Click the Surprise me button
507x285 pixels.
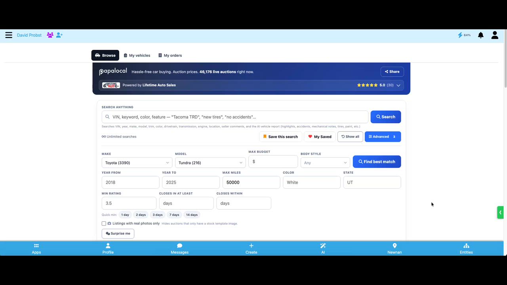pyautogui.click(x=118, y=234)
